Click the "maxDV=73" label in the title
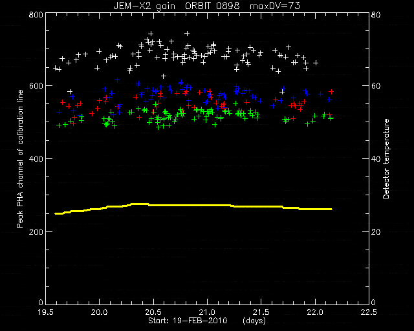The image size is (414, 331). point(275,6)
